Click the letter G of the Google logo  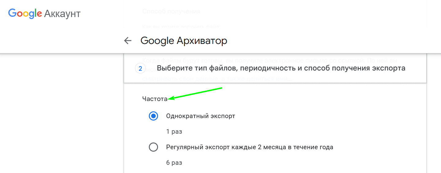pyautogui.click(x=12, y=13)
